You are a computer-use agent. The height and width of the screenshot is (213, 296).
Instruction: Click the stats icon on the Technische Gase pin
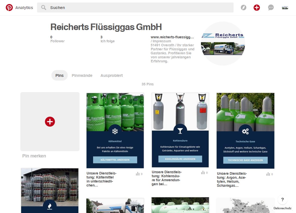tap(267, 174)
